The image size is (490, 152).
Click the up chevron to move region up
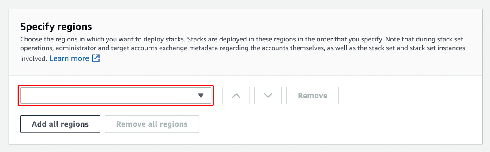click(x=236, y=96)
